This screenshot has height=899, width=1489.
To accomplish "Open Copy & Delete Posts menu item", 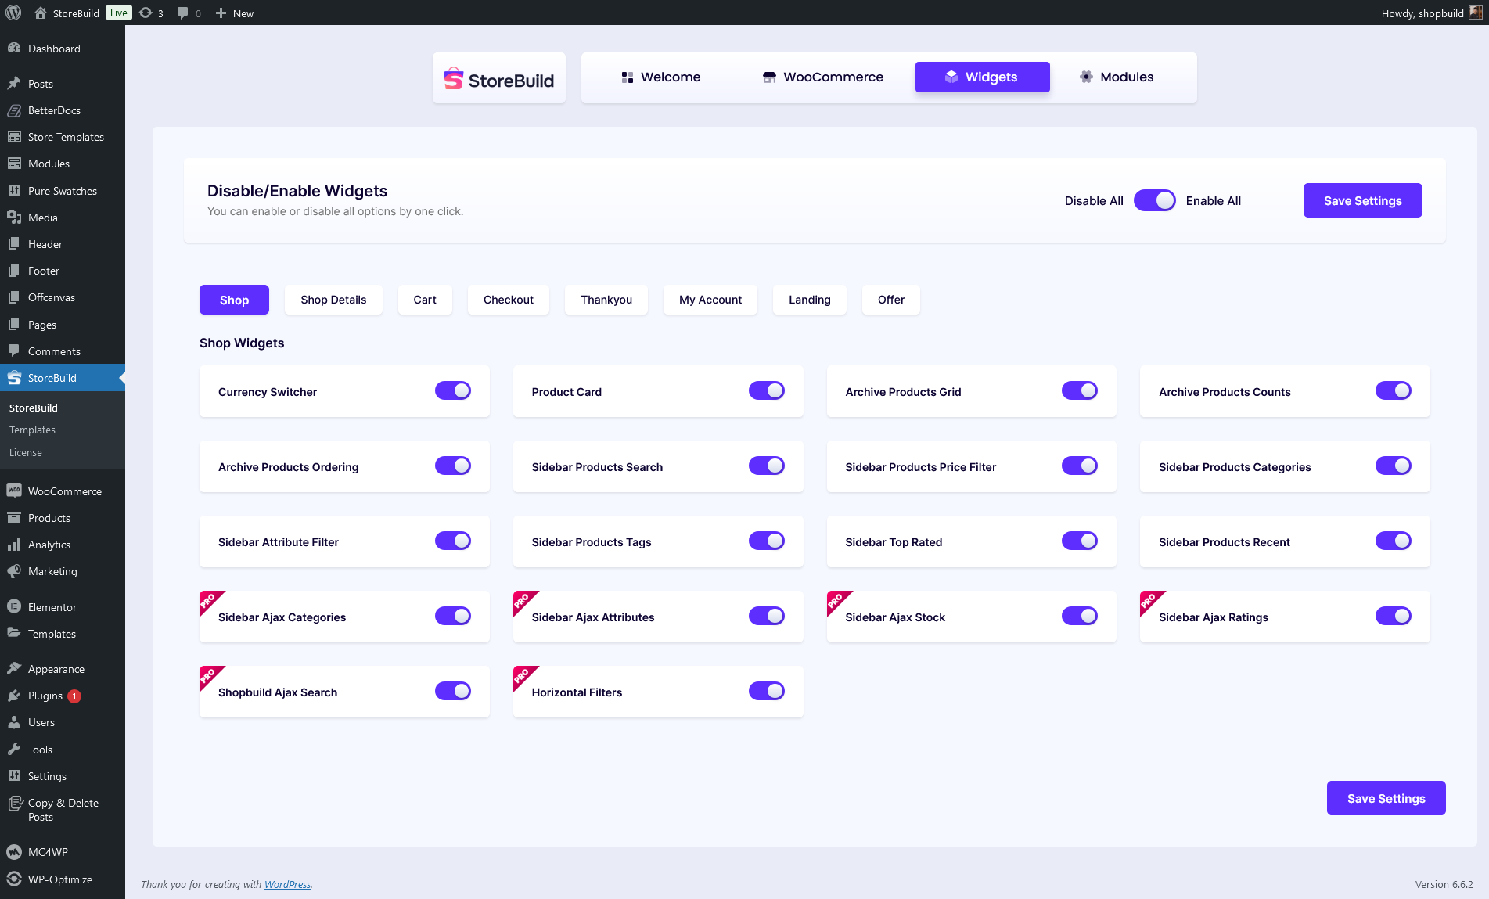I will 63,810.
